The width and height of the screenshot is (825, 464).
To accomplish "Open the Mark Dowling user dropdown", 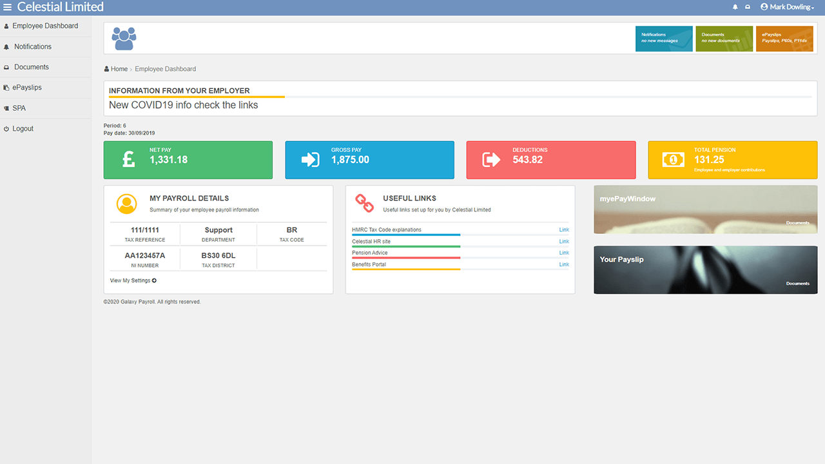I will pyautogui.click(x=788, y=7).
